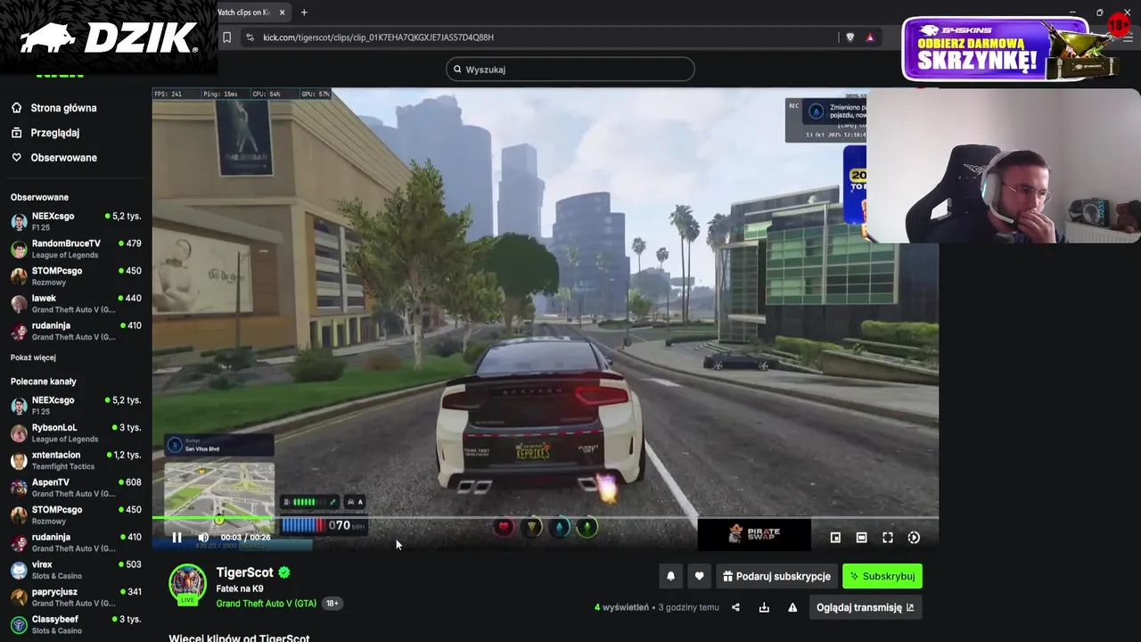This screenshot has height=642, width=1141.
Task: Open RandomBruceTV in followed channels
Action: click(x=76, y=249)
